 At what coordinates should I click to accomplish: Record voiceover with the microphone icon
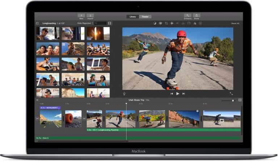point(124,94)
